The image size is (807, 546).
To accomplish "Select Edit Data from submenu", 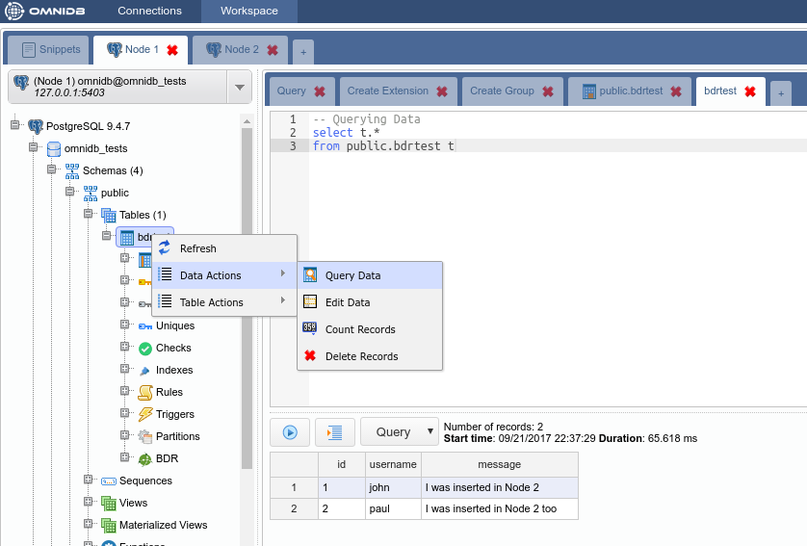I will (347, 302).
